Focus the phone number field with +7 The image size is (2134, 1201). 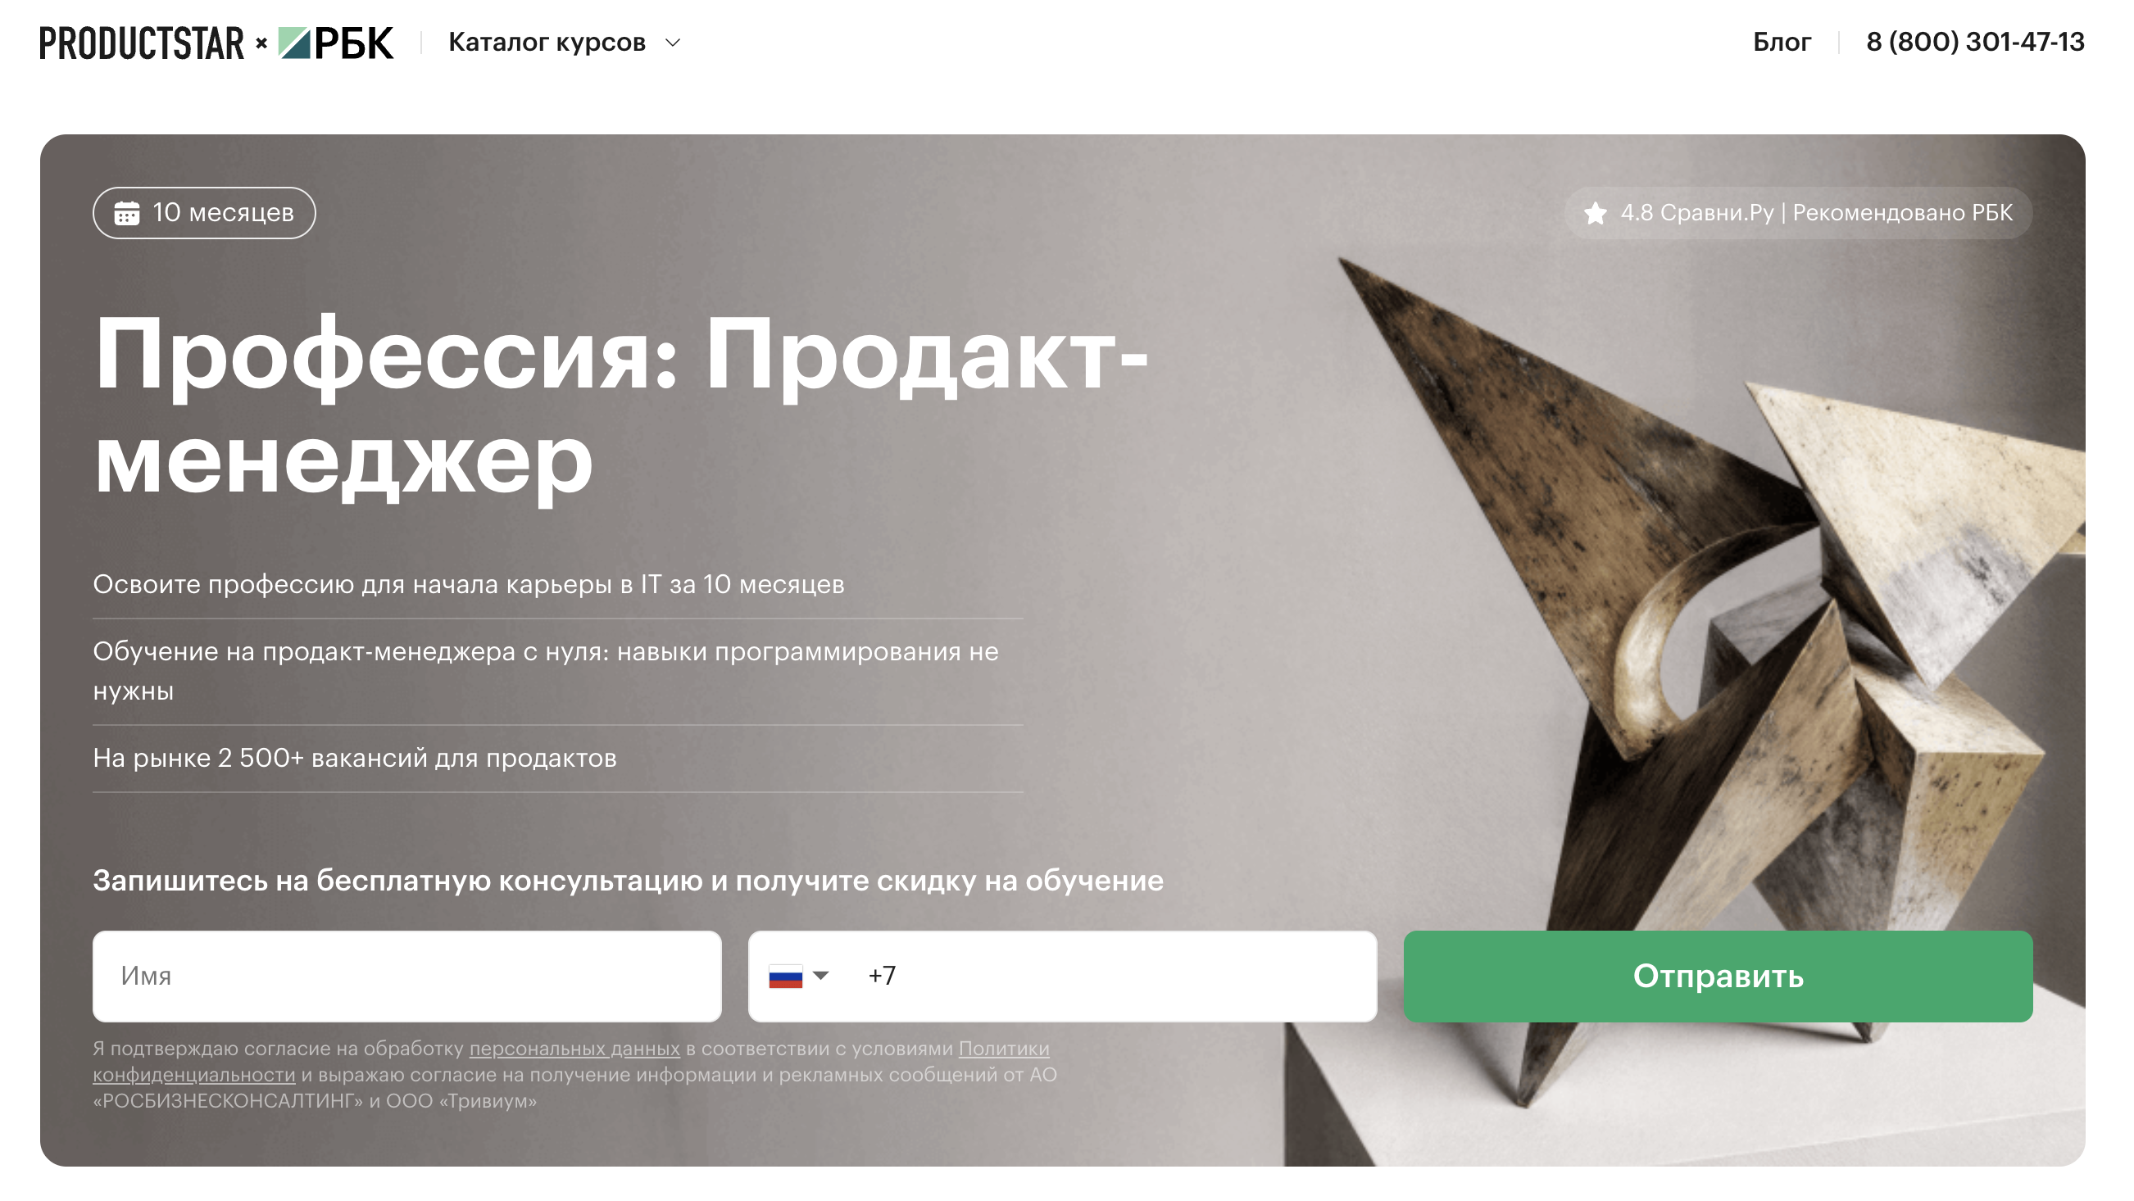1063,977
